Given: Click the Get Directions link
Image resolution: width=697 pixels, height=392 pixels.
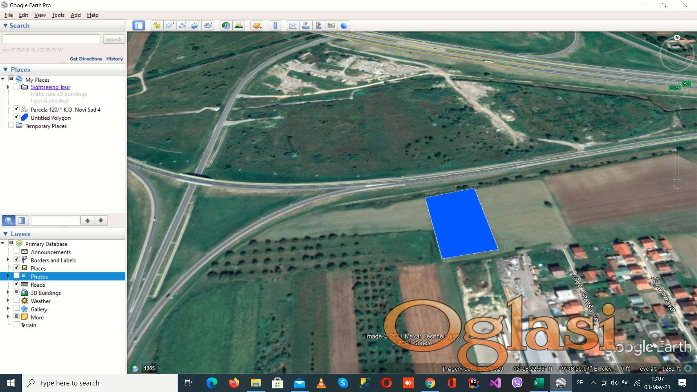Looking at the screenshot, I should point(86,59).
